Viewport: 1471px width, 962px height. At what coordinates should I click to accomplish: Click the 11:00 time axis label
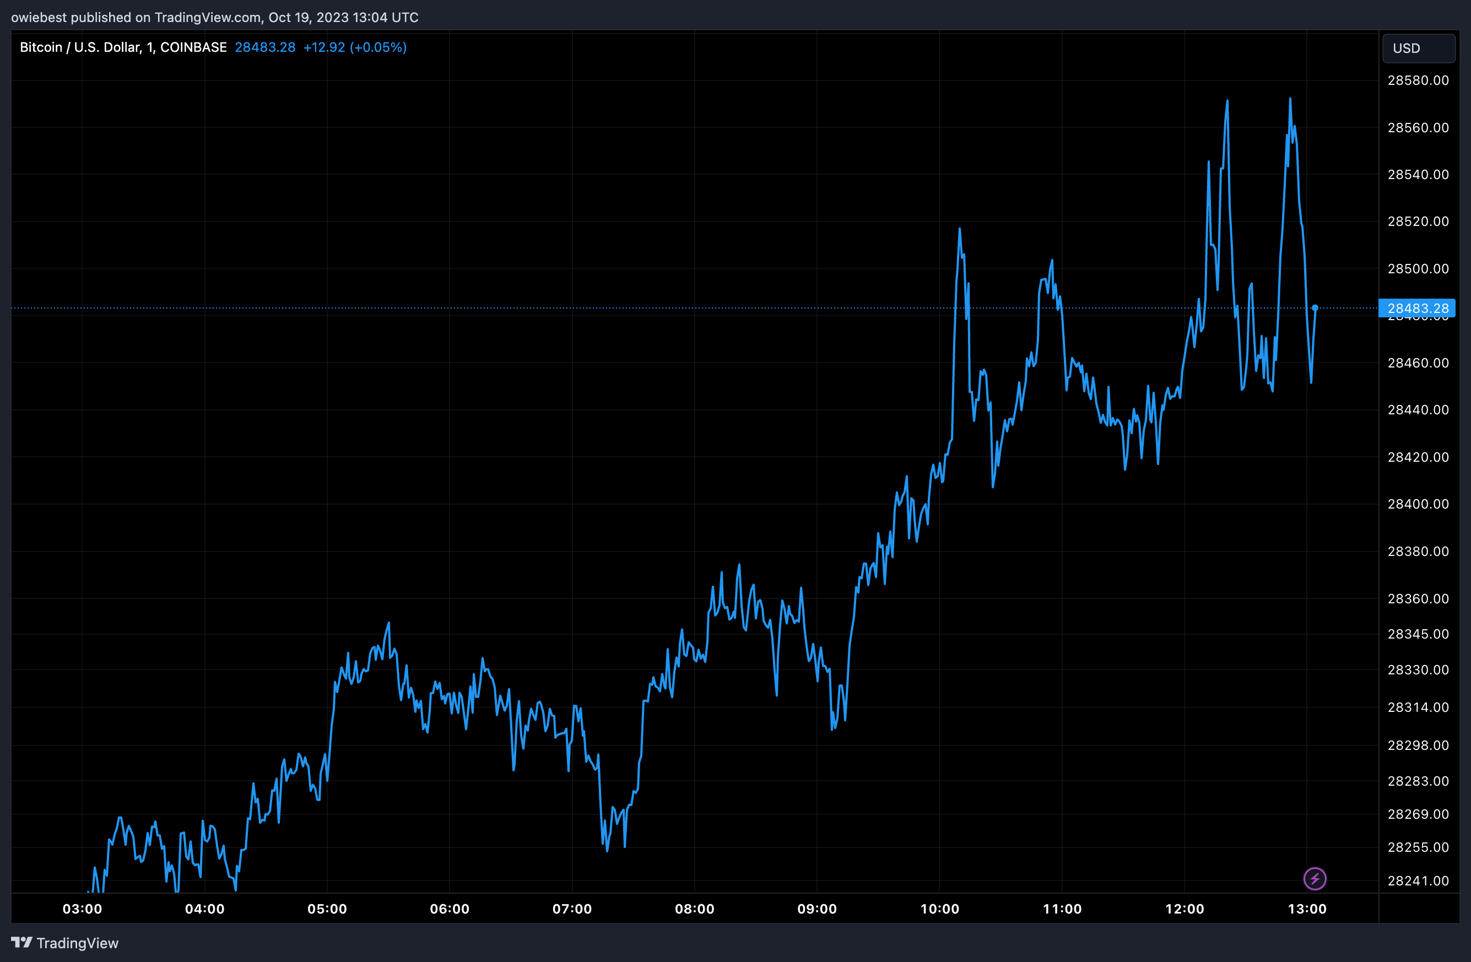pos(1062,909)
